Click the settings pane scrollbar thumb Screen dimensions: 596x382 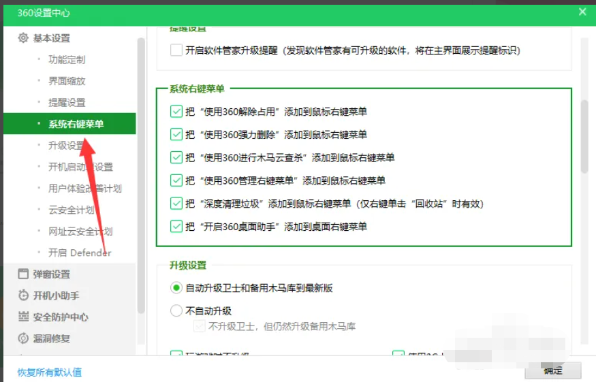tap(584, 137)
